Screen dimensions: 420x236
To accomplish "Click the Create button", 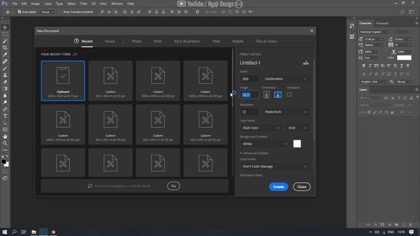I will click(x=278, y=187).
